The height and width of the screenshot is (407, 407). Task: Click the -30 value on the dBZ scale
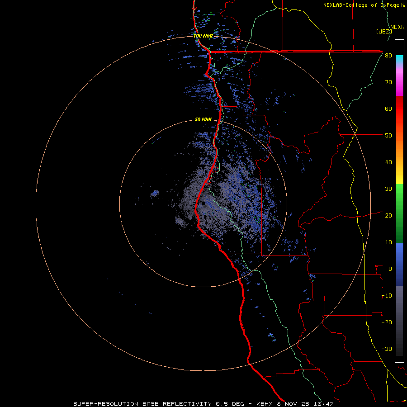point(387,349)
